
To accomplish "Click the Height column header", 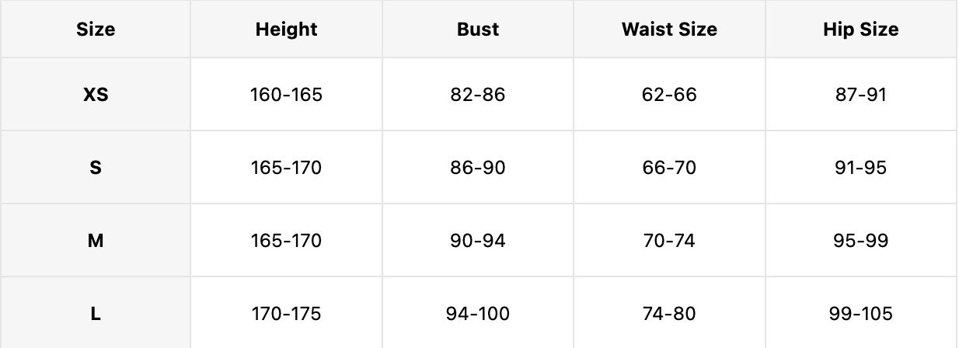I will click(286, 30).
